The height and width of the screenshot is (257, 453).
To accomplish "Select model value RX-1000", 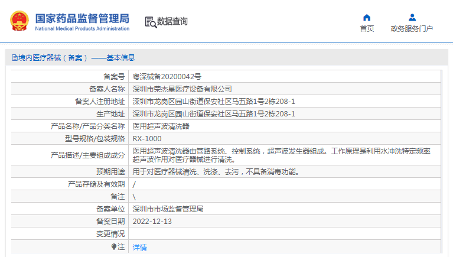I will tap(146, 139).
